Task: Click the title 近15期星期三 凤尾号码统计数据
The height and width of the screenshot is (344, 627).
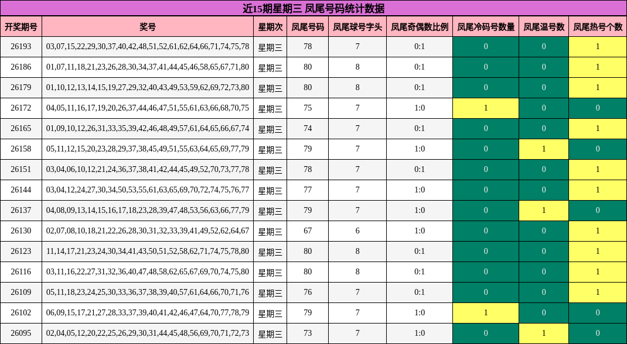Action: (x=313, y=8)
